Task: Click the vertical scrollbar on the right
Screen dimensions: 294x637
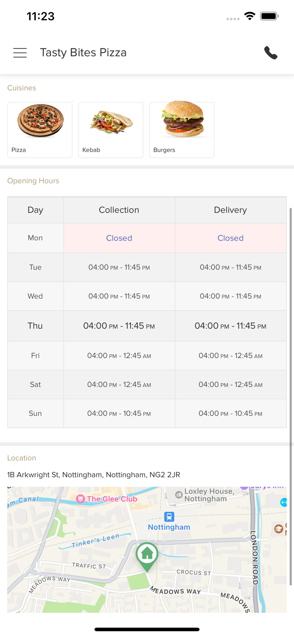Action: tap(291, 395)
